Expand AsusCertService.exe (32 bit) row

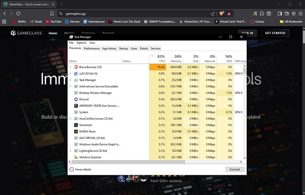[70, 119]
